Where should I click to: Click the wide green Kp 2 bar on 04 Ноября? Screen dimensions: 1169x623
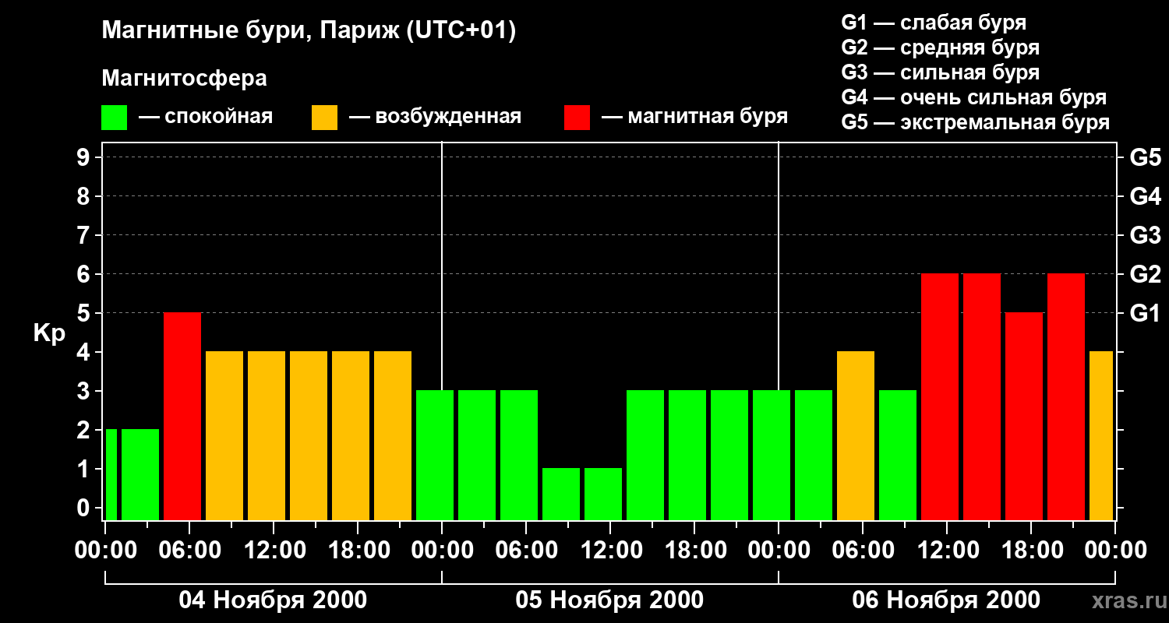click(140, 474)
